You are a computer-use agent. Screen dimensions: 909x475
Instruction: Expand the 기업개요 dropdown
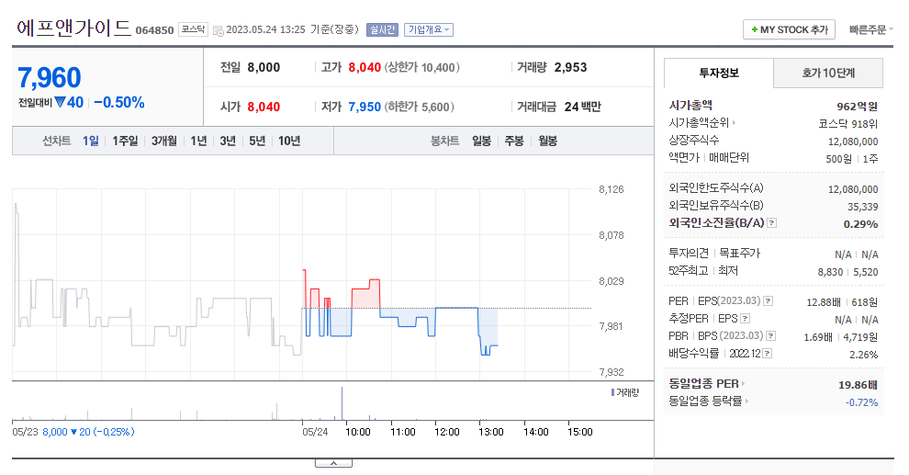(x=429, y=29)
